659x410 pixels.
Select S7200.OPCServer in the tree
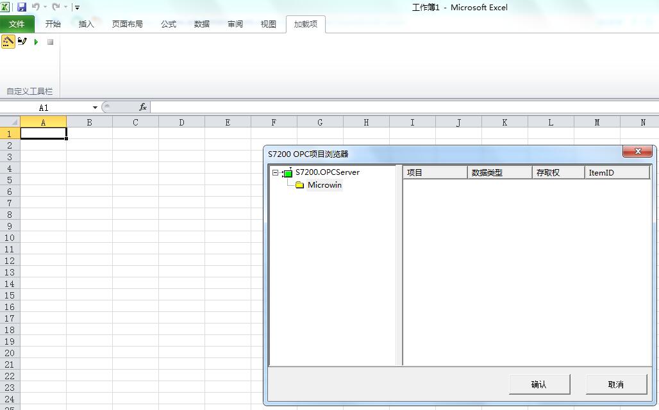pyautogui.click(x=328, y=172)
